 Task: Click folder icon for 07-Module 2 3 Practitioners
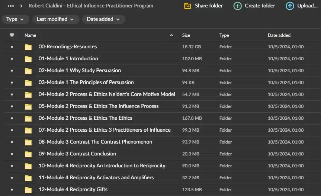[x=28, y=130]
